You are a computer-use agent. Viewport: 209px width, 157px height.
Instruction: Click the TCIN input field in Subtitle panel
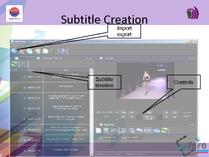[111, 138]
